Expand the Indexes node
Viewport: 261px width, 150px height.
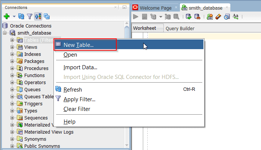(12, 54)
